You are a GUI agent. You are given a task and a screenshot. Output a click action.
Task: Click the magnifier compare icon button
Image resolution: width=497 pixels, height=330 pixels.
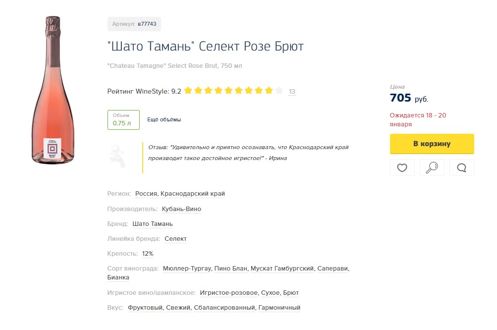432,168
